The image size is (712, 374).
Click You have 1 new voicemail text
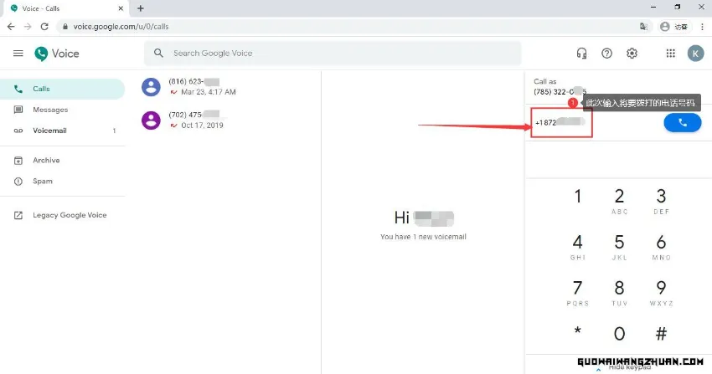pyautogui.click(x=423, y=237)
